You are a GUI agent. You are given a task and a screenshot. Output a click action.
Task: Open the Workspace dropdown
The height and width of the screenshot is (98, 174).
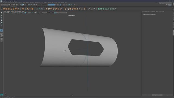[166, 3]
